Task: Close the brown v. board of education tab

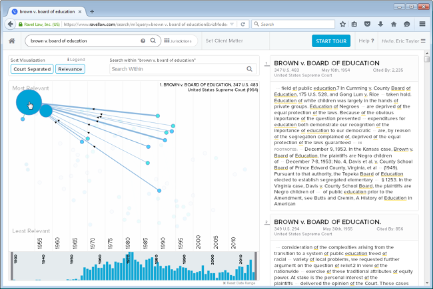Action: [x=80, y=11]
